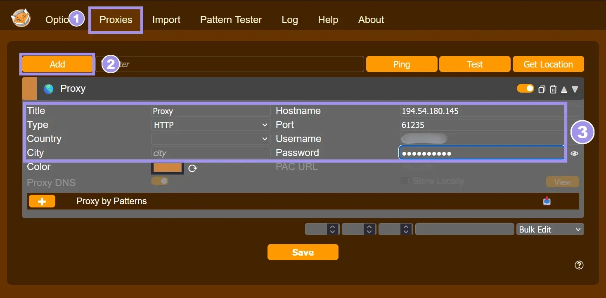Click the Port field showing 61235
The width and height of the screenshot is (606, 298).
(489, 125)
